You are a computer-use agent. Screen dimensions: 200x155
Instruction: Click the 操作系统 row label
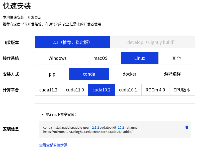click(11, 58)
